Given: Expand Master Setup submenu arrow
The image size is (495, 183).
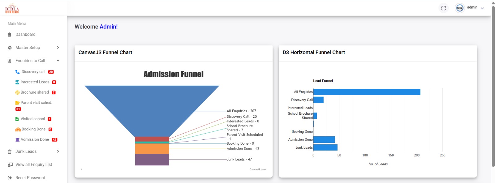Looking at the screenshot, I should pyautogui.click(x=58, y=48).
